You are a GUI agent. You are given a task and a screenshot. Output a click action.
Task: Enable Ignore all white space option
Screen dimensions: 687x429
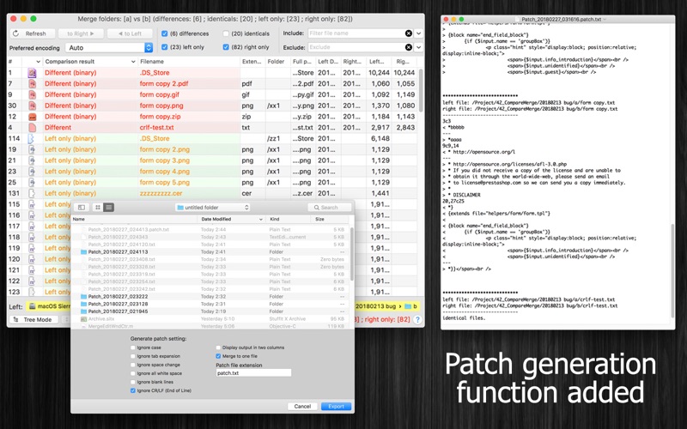(x=133, y=373)
